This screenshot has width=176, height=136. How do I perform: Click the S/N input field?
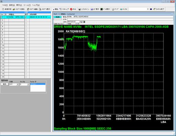tap(120, 19)
